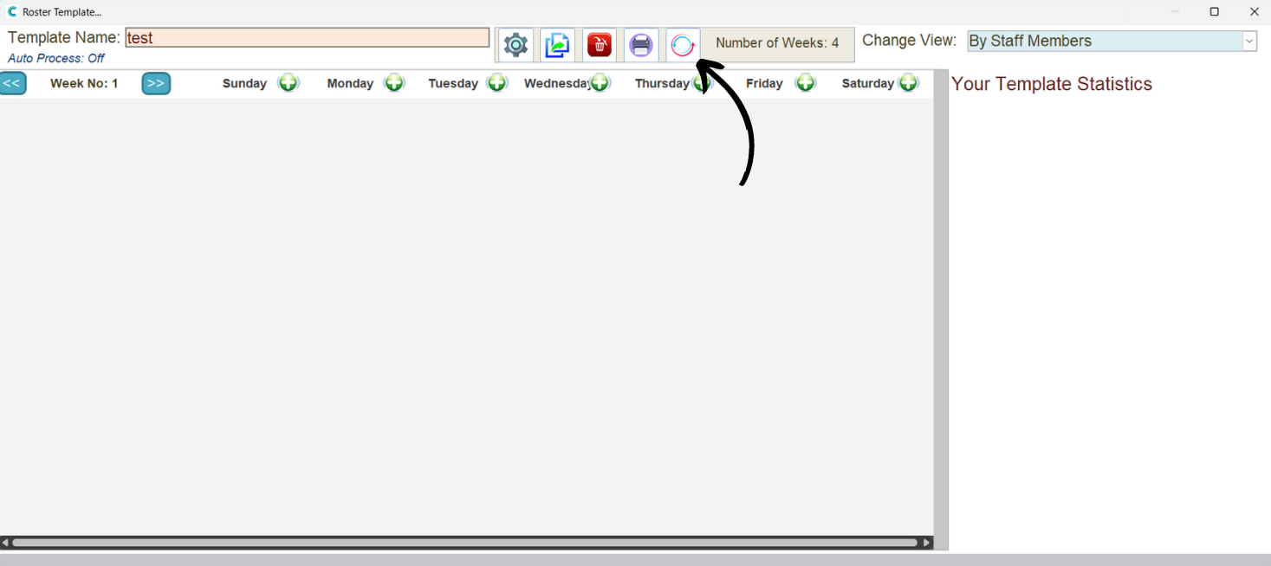Click the Number of Weeks label
This screenshot has height=566, width=1271.
click(777, 43)
